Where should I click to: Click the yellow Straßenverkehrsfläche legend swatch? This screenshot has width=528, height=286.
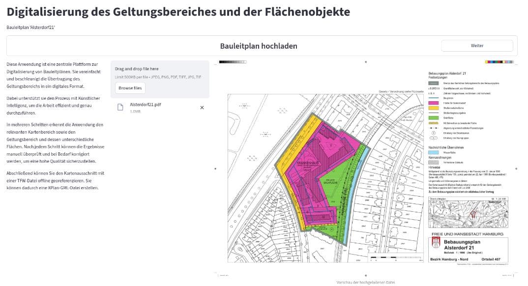point(434,108)
